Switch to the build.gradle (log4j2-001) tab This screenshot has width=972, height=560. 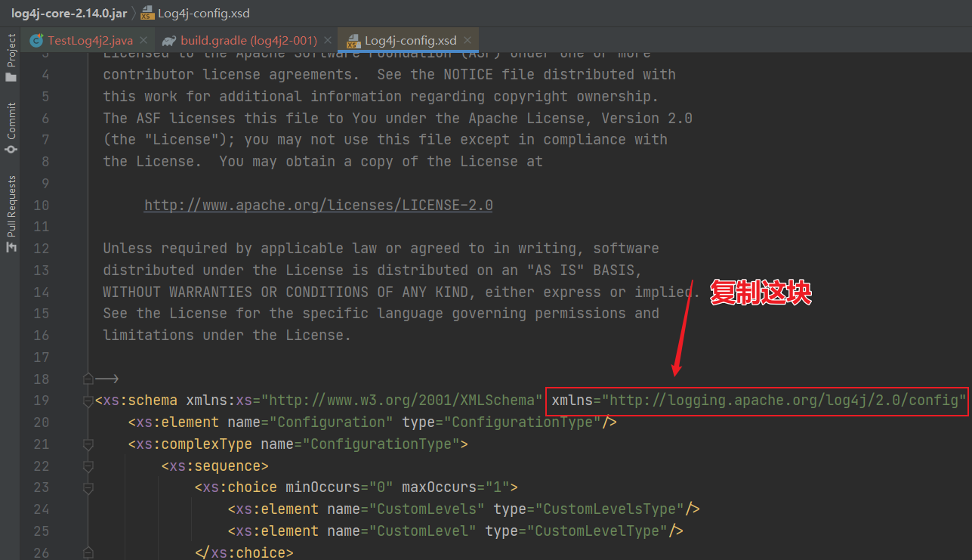(248, 41)
